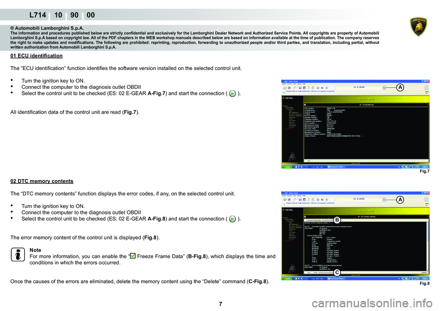
Task: Go back to Main Menu in Fig.7
Action: 288,98
